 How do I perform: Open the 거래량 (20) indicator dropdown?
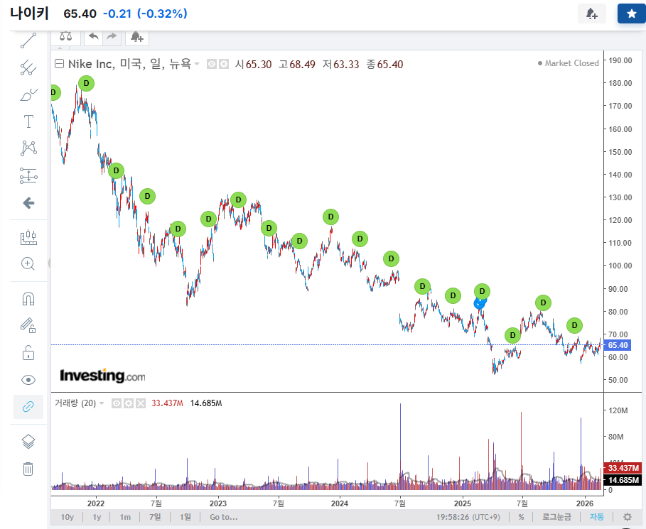(x=102, y=403)
